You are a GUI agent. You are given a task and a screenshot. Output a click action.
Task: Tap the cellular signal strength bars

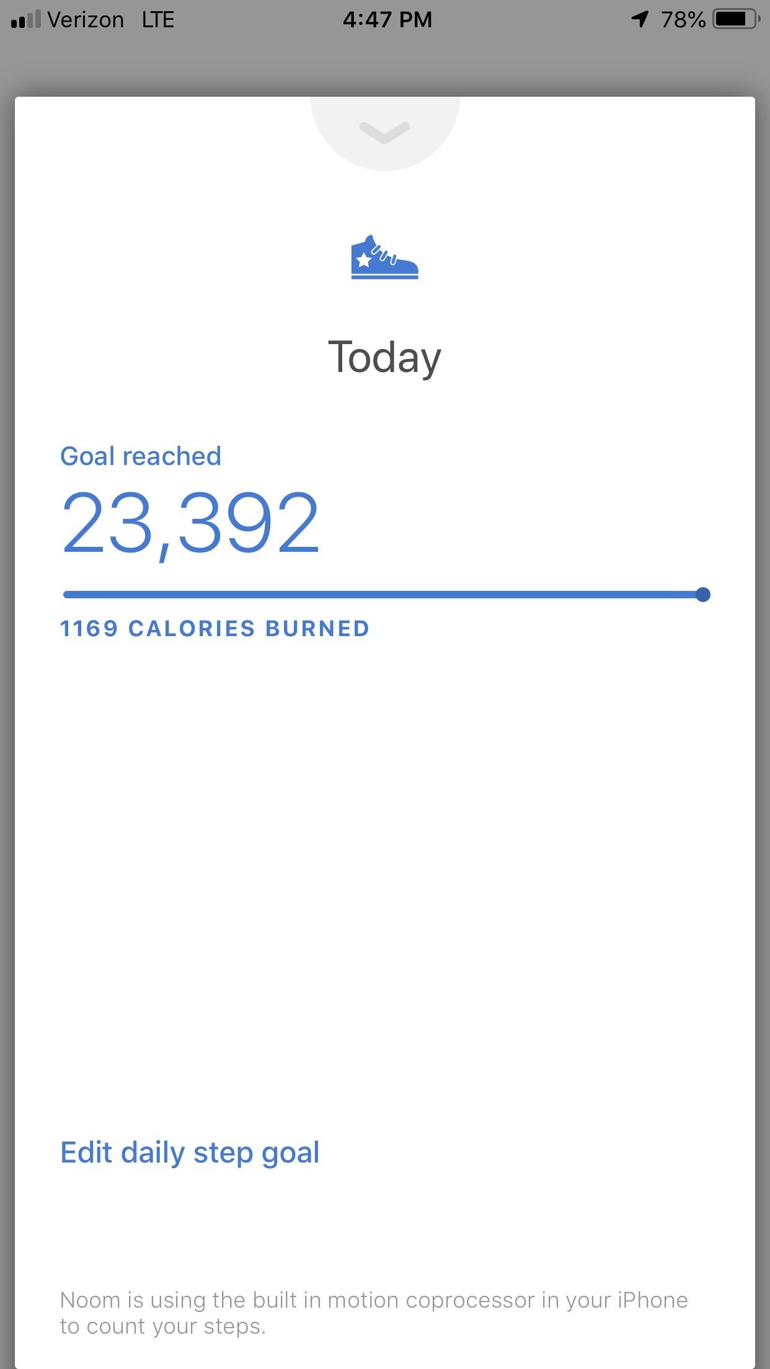coord(25,20)
